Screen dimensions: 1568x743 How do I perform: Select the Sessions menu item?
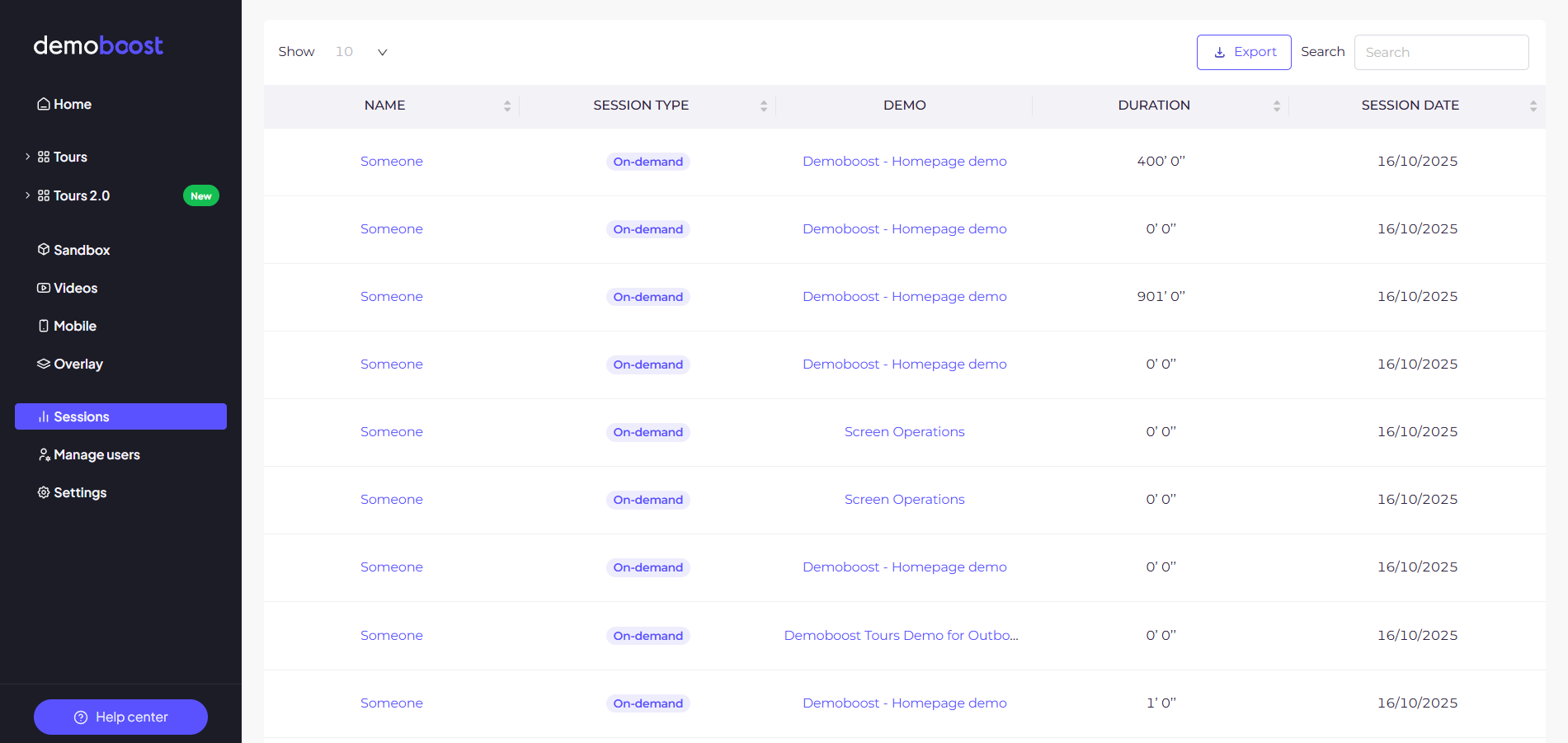pos(120,416)
